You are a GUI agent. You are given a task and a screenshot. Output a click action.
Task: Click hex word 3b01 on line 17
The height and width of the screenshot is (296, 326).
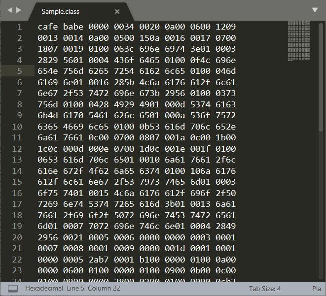point(175,204)
